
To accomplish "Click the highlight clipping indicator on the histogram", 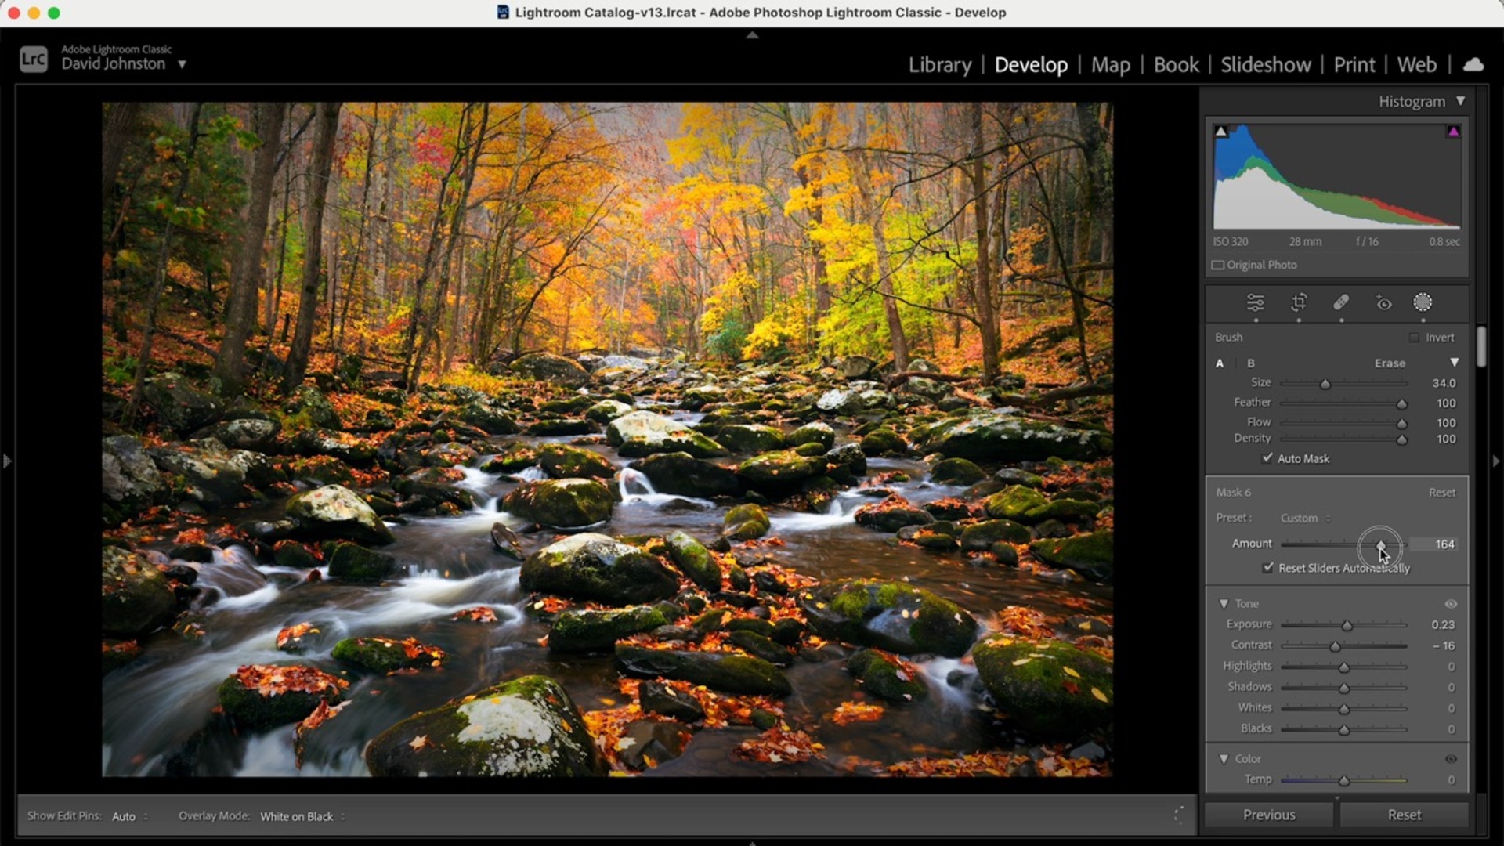I will (1455, 130).
